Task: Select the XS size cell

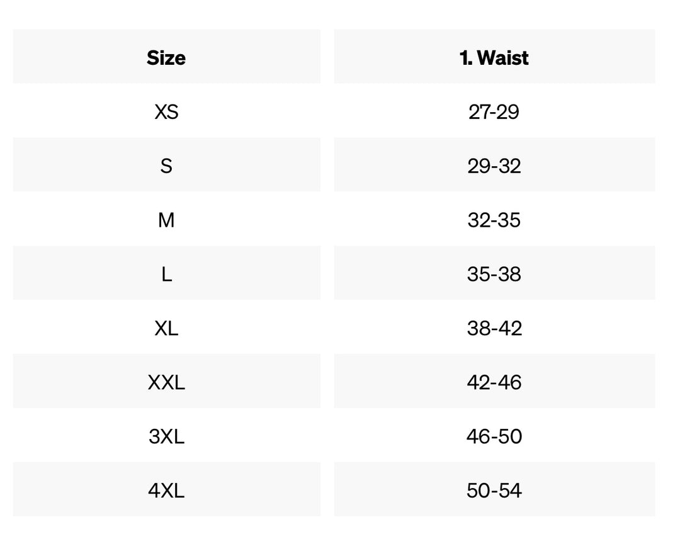Action: coord(166,111)
